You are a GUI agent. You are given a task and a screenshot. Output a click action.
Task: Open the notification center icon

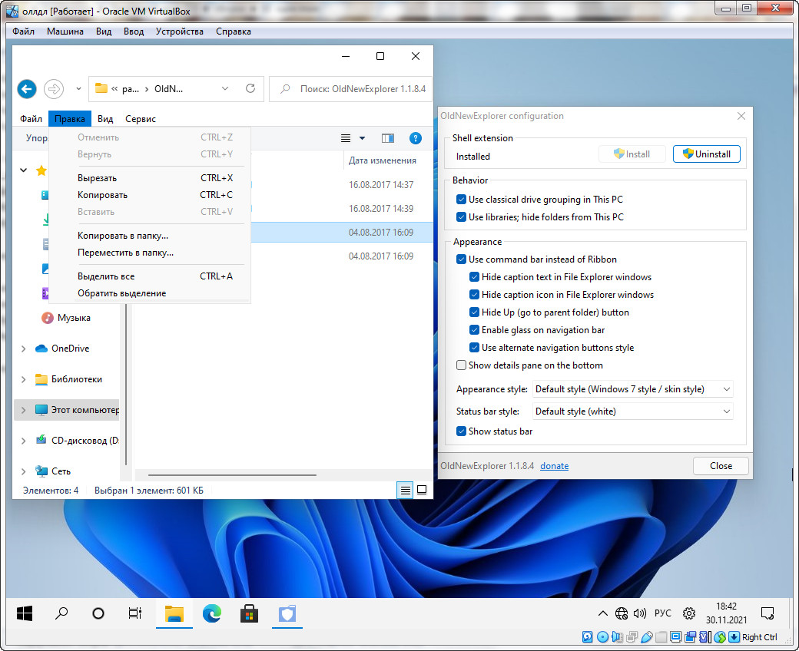(768, 613)
